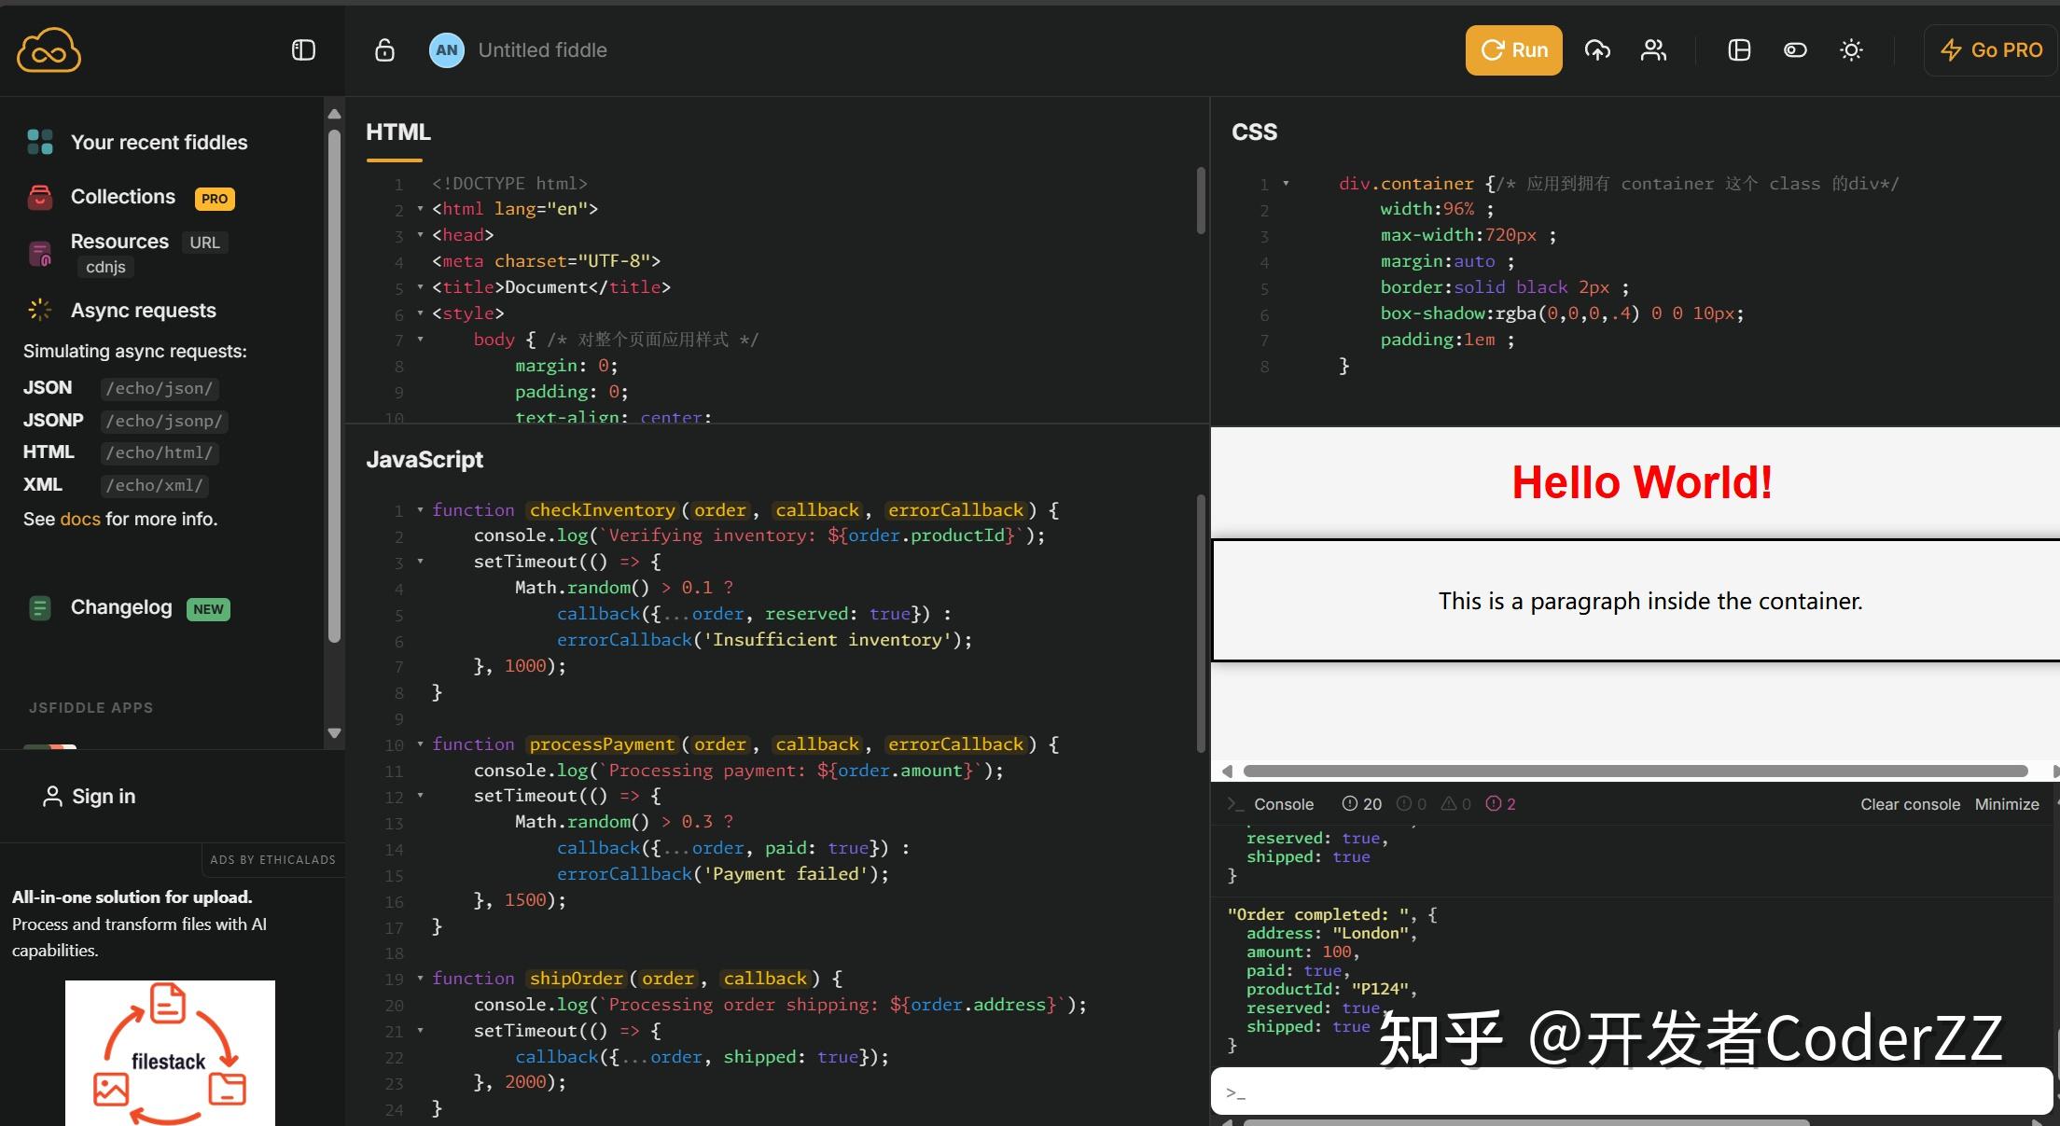Collapse the sidebar using the panel icon
The image size is (2060, 1126).
point(302,49)
